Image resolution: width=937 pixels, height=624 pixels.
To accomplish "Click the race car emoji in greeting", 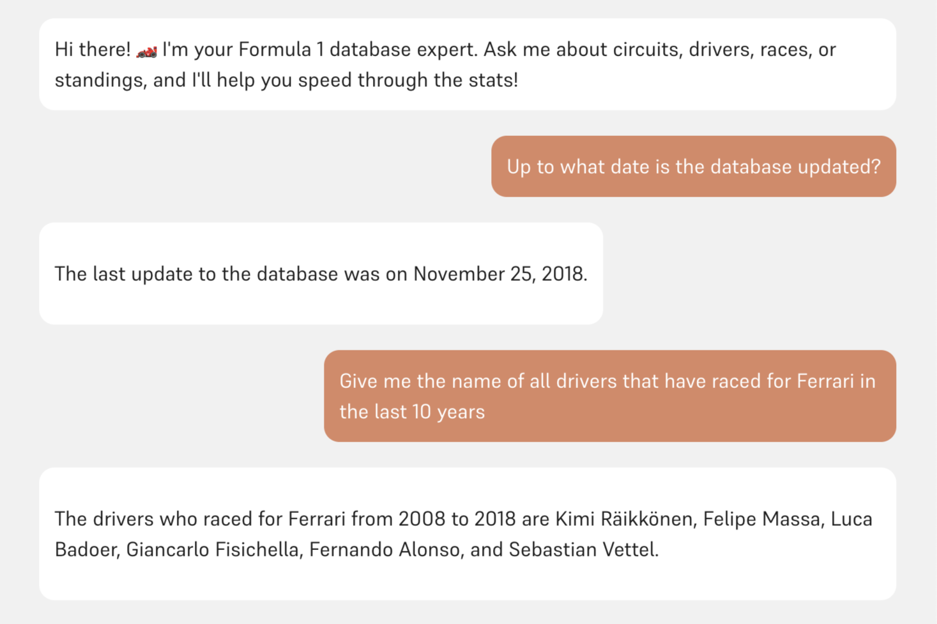I will click(146, 51).
